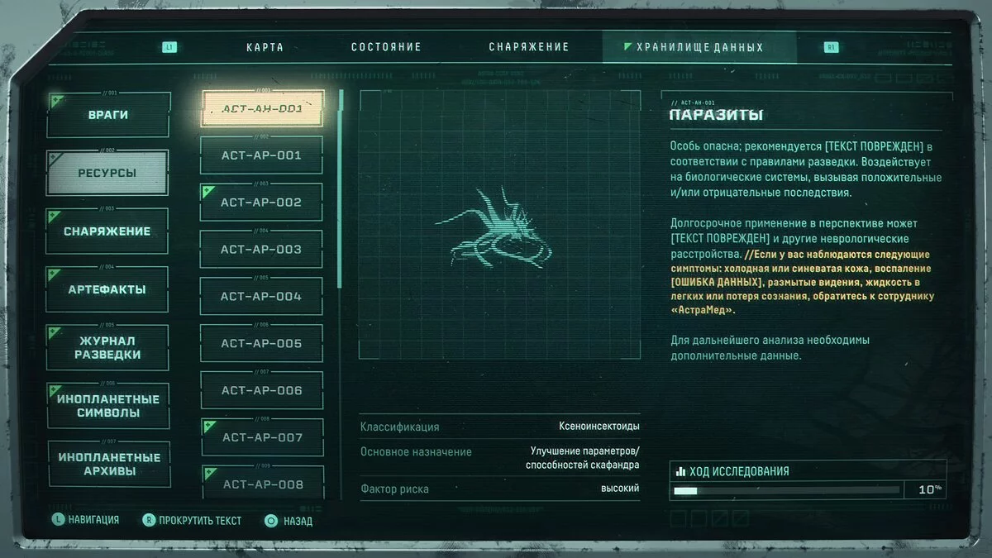This screenshot has width=992, height=558.
Task: Open the Снаряжение top tab
Action: (x=529, y=47)
